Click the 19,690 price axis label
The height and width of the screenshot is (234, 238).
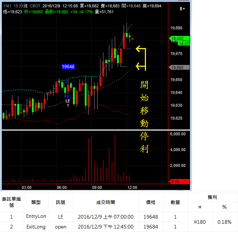click(x=176, y=28)
